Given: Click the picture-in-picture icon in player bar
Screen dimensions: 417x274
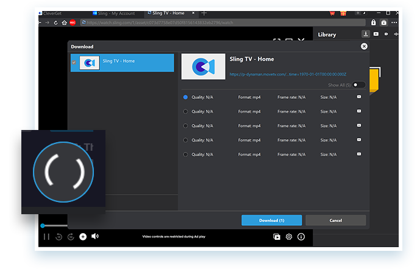Looking at the screenshot, I should 277,237.
